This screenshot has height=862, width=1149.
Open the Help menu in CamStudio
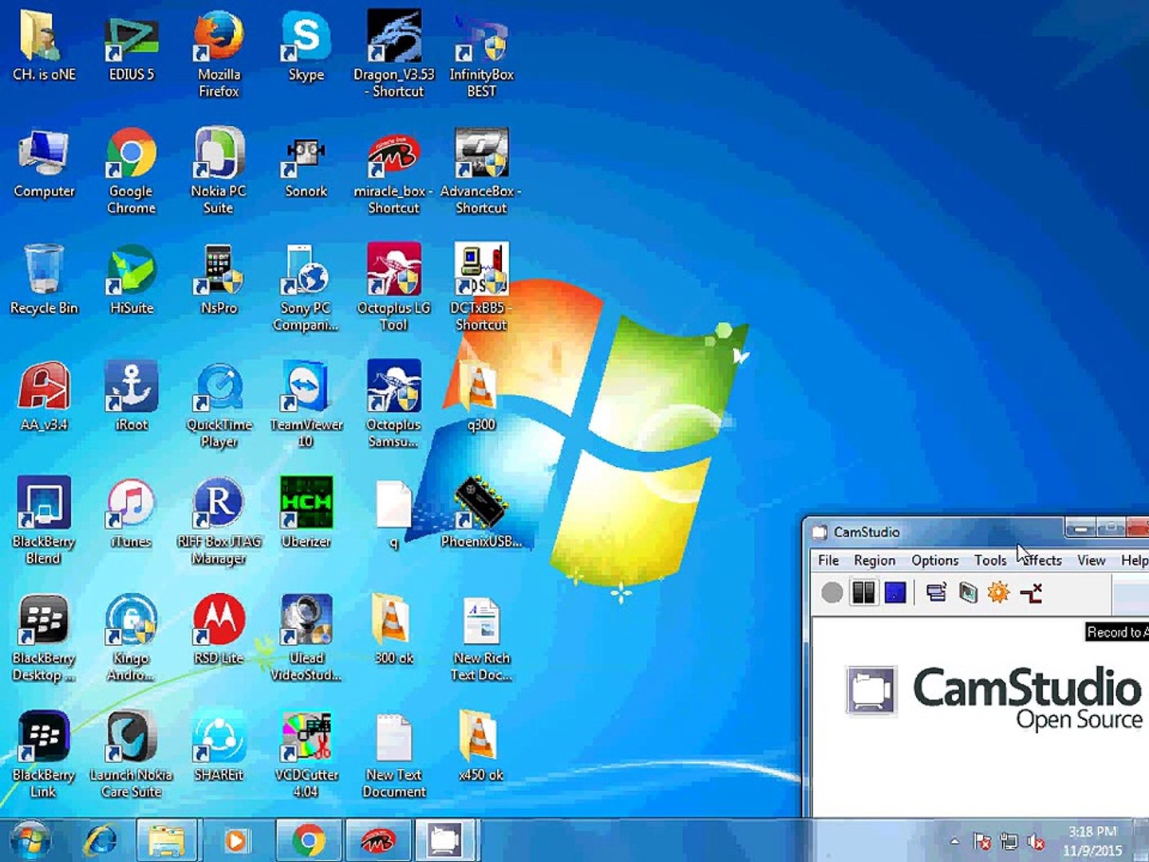1134,560
